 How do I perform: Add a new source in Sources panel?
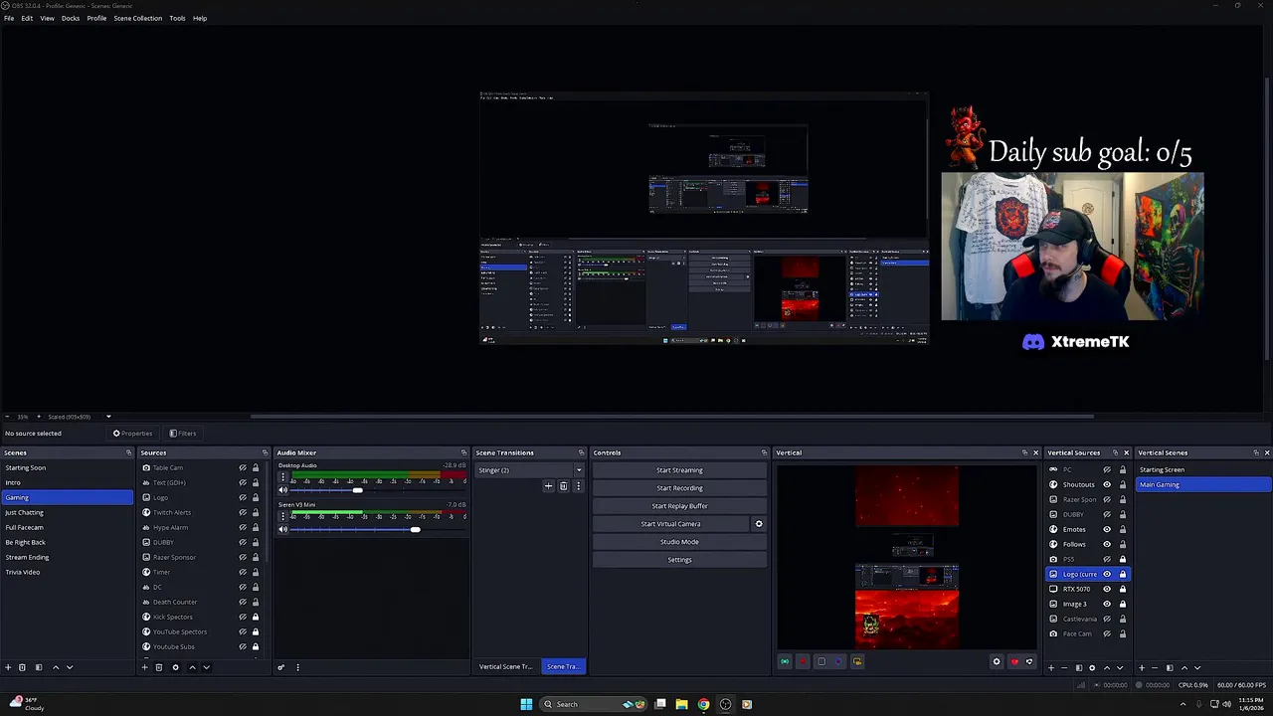click(x=144, y=667)
